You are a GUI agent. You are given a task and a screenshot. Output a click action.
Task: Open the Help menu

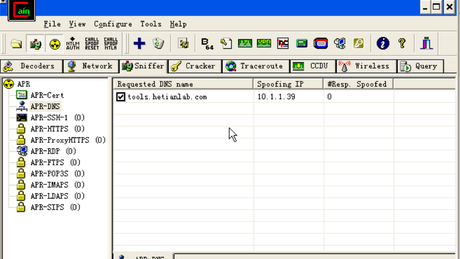pos(178,24)
